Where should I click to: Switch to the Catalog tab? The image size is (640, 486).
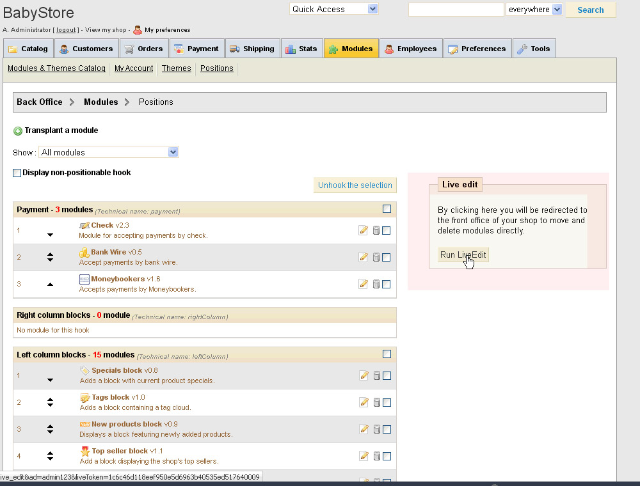(28, 49)
